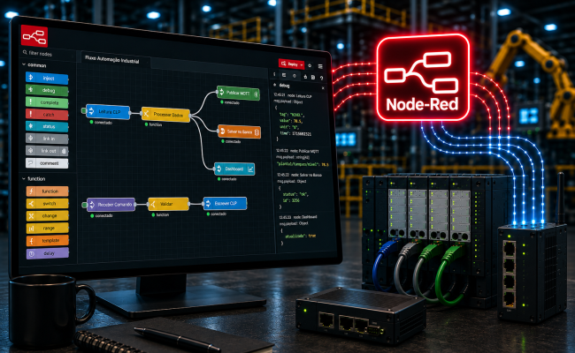
Task: Pick the switch node from the palette
Action: click(47, 203)
